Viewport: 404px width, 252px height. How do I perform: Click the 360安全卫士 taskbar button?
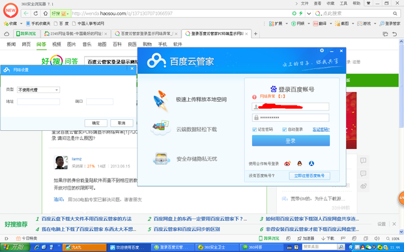click(217, 247)
